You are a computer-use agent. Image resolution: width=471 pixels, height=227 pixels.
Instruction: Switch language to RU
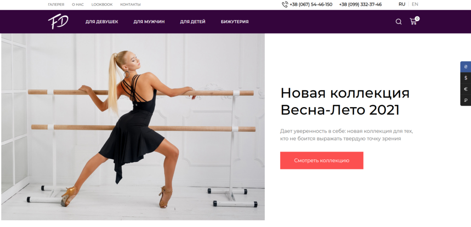pyautogui.click(x=402, y=4)
